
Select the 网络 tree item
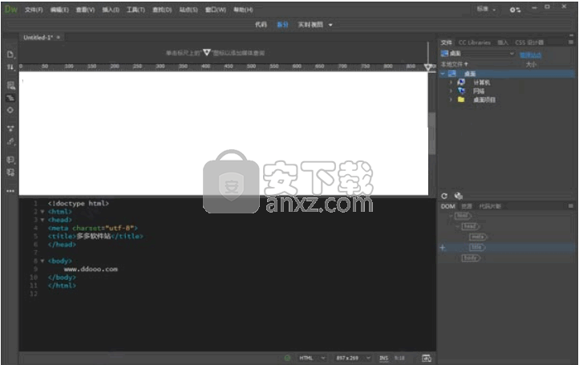pyautogui.click(x=479, y=91)
